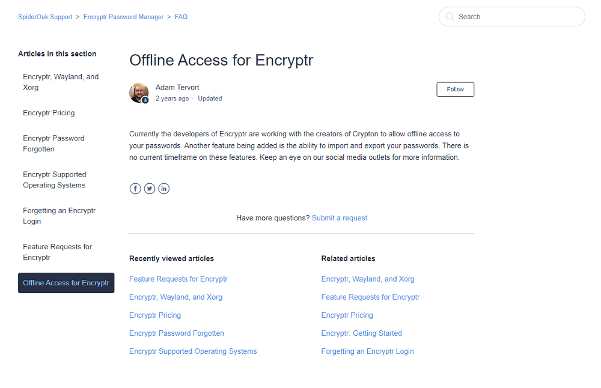The image size is (601, 388).
Task: Click the '2 years ago' timestamp
Action: click(x=172, y=99)
